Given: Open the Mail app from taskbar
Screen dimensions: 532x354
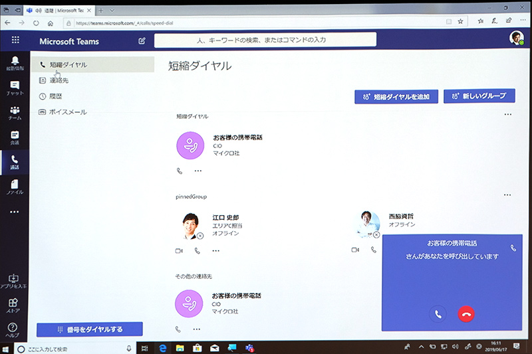Looking at the screenshot, I should click(x=214, y=348).
